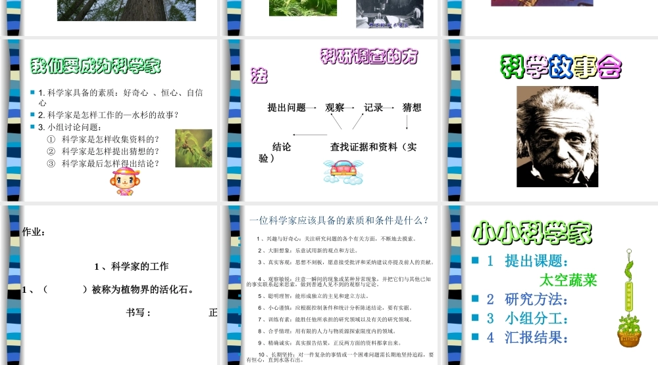Open the slide titled 科研调查的方法
Image resolution: width=658 pixels, height=365 pixels.
(330, 120)
